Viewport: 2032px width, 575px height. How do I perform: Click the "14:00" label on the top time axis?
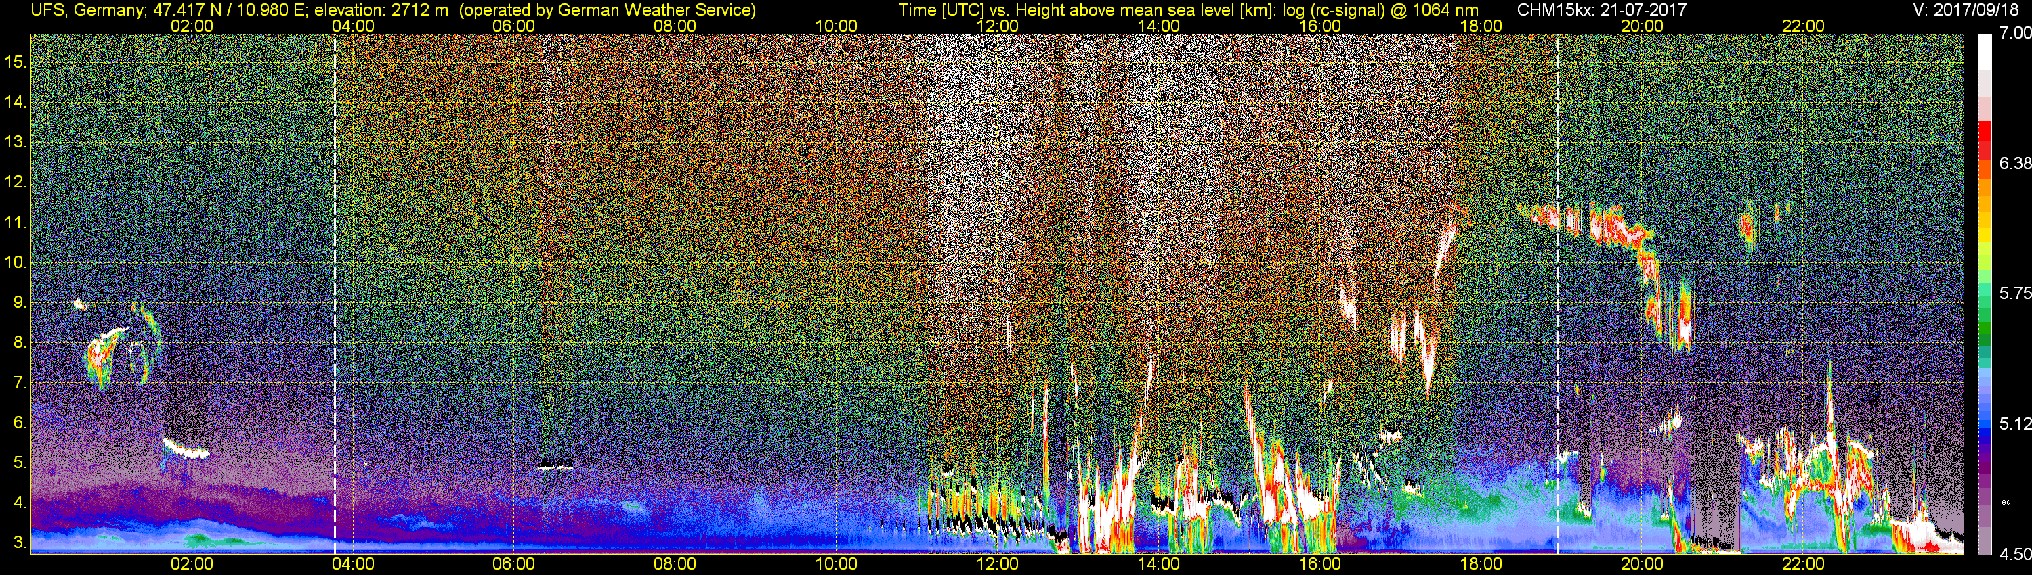click(x=1159, y=26)
